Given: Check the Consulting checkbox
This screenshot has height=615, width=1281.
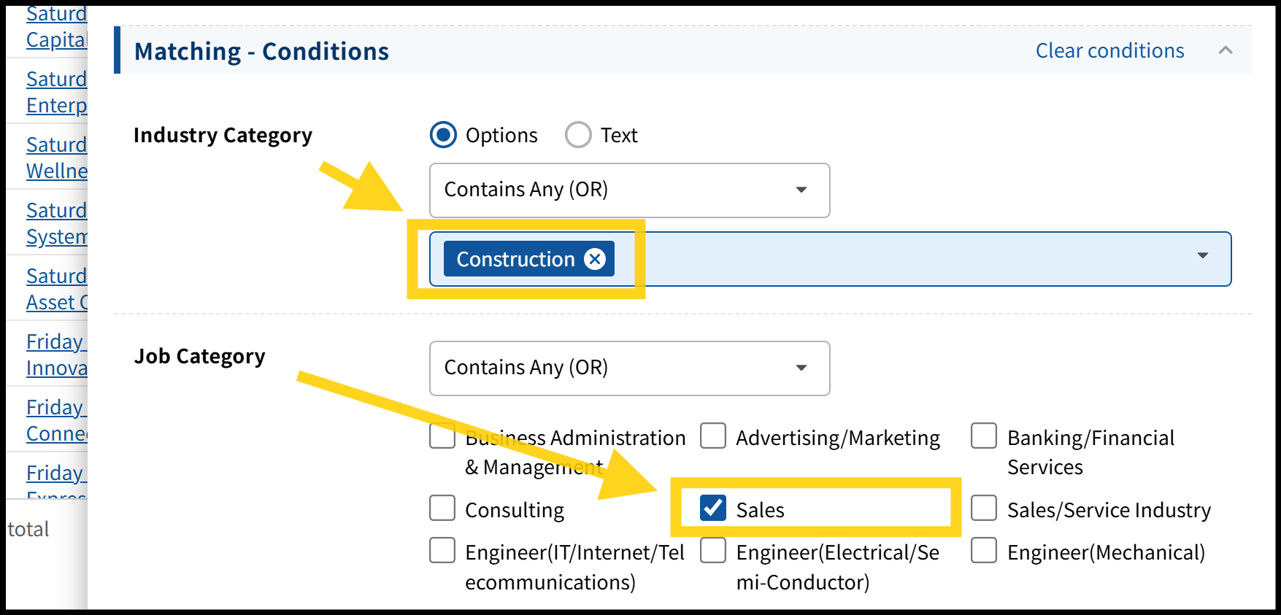Looking at the screenshot, I should pos(442,508).
